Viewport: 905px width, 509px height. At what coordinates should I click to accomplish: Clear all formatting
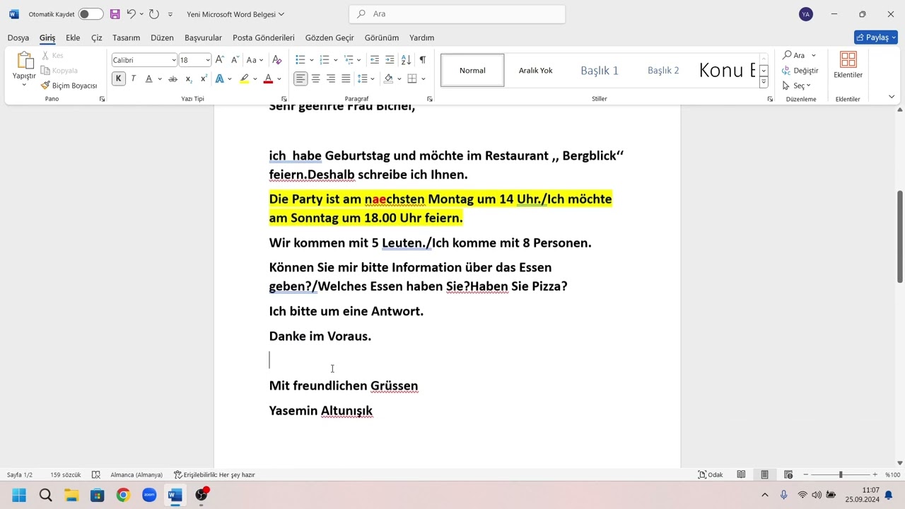pyautogui.click(x=277, y=60)
